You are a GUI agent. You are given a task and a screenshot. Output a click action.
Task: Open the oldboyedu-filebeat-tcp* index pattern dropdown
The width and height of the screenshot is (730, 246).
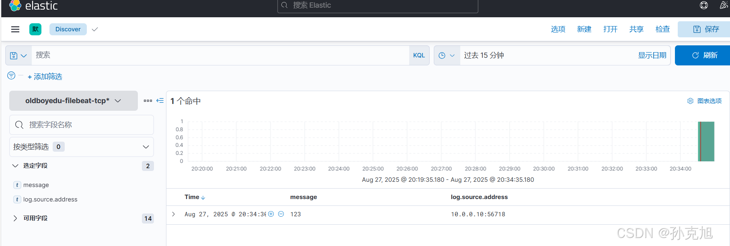[x=74, y=101]
